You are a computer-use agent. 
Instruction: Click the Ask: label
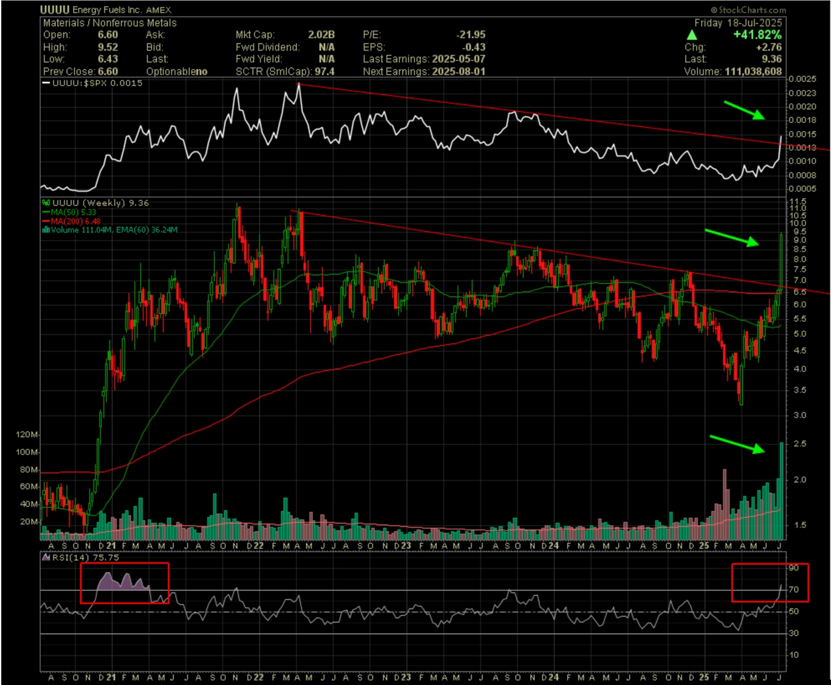[155, 35]
